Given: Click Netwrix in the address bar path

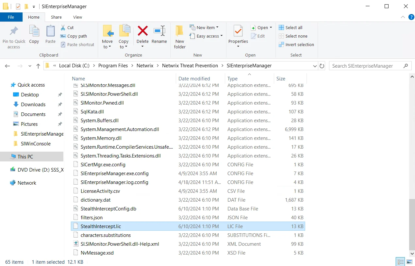Looking at the screenshot, I should (145, 65).
